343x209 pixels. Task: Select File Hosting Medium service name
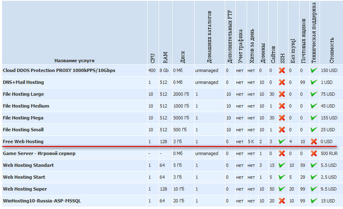26,106
